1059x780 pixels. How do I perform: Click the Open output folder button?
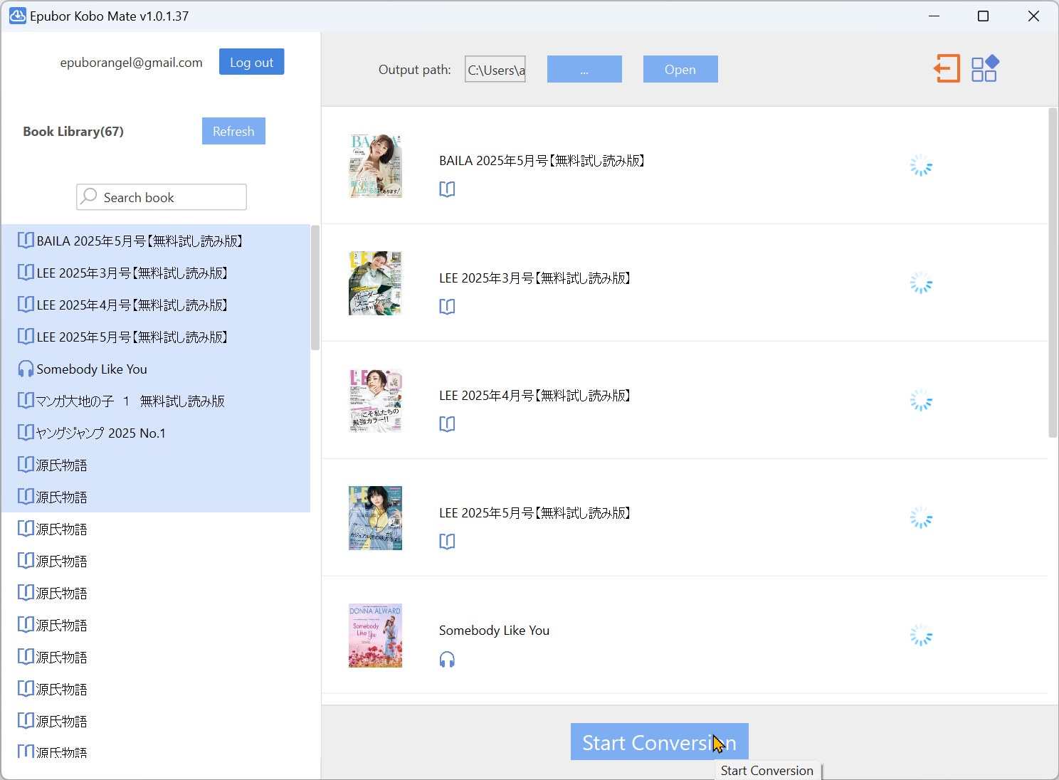point(680,69)
